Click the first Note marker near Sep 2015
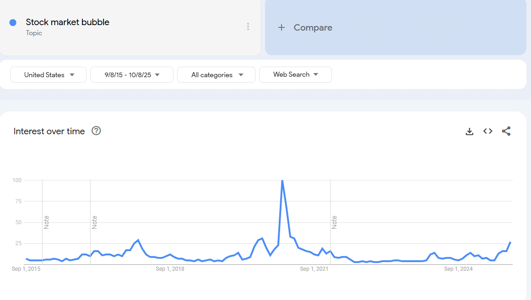Viewport: 531px width, 300px height. (x=46, y=222)
